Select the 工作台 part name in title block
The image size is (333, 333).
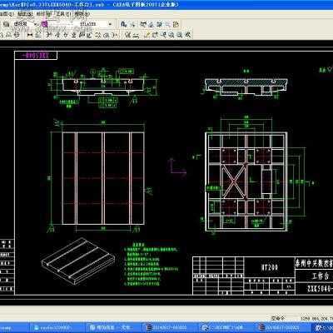click(321, 276)
